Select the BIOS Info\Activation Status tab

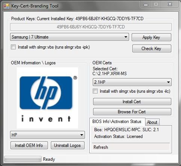[x=117, y=122]
